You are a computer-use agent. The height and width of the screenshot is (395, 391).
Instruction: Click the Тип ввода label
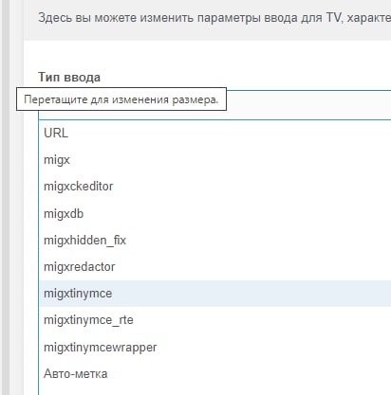click(69, 77)
